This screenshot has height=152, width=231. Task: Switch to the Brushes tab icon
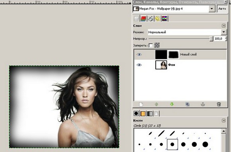[136, 113]
